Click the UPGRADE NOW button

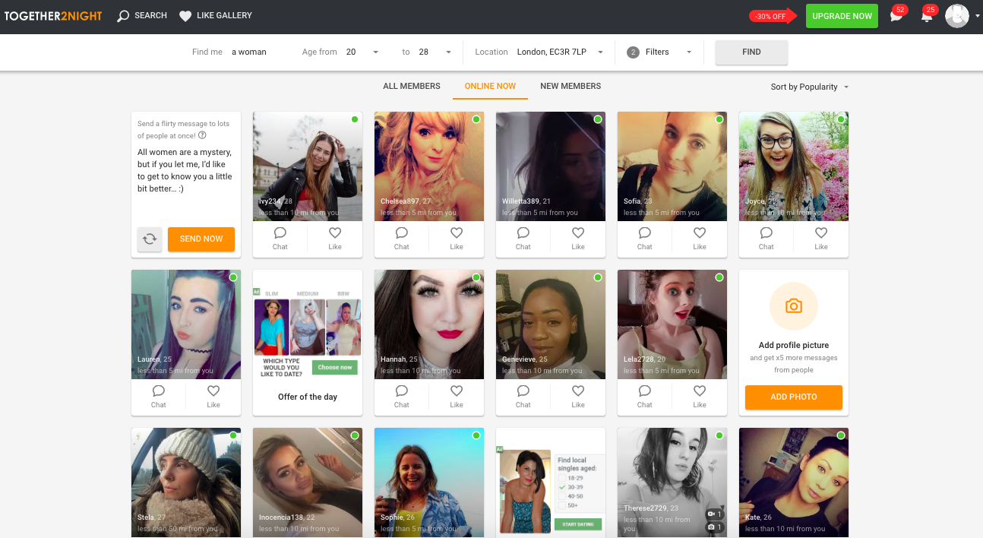[x=842, y=15]
